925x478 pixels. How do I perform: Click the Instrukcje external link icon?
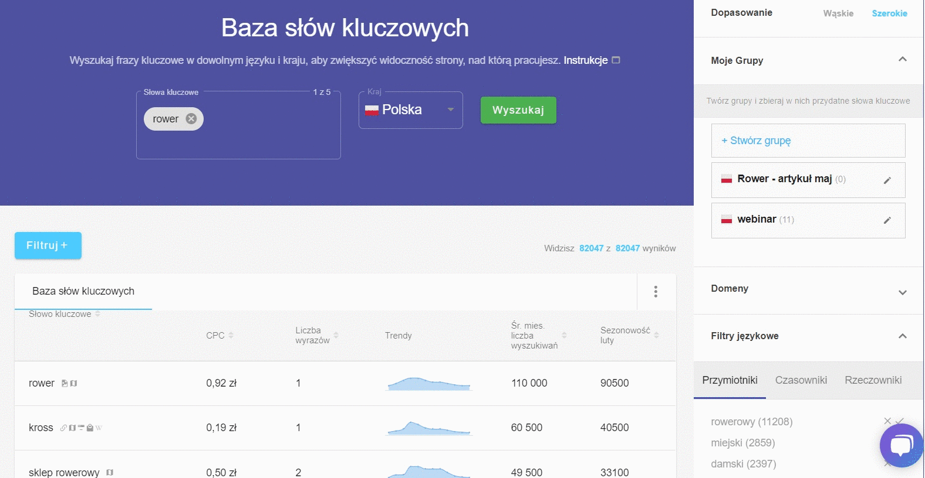616,60
